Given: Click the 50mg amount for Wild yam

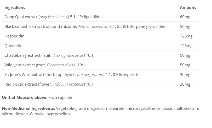Looking at the screenshot, I should (x=185, y=65).
